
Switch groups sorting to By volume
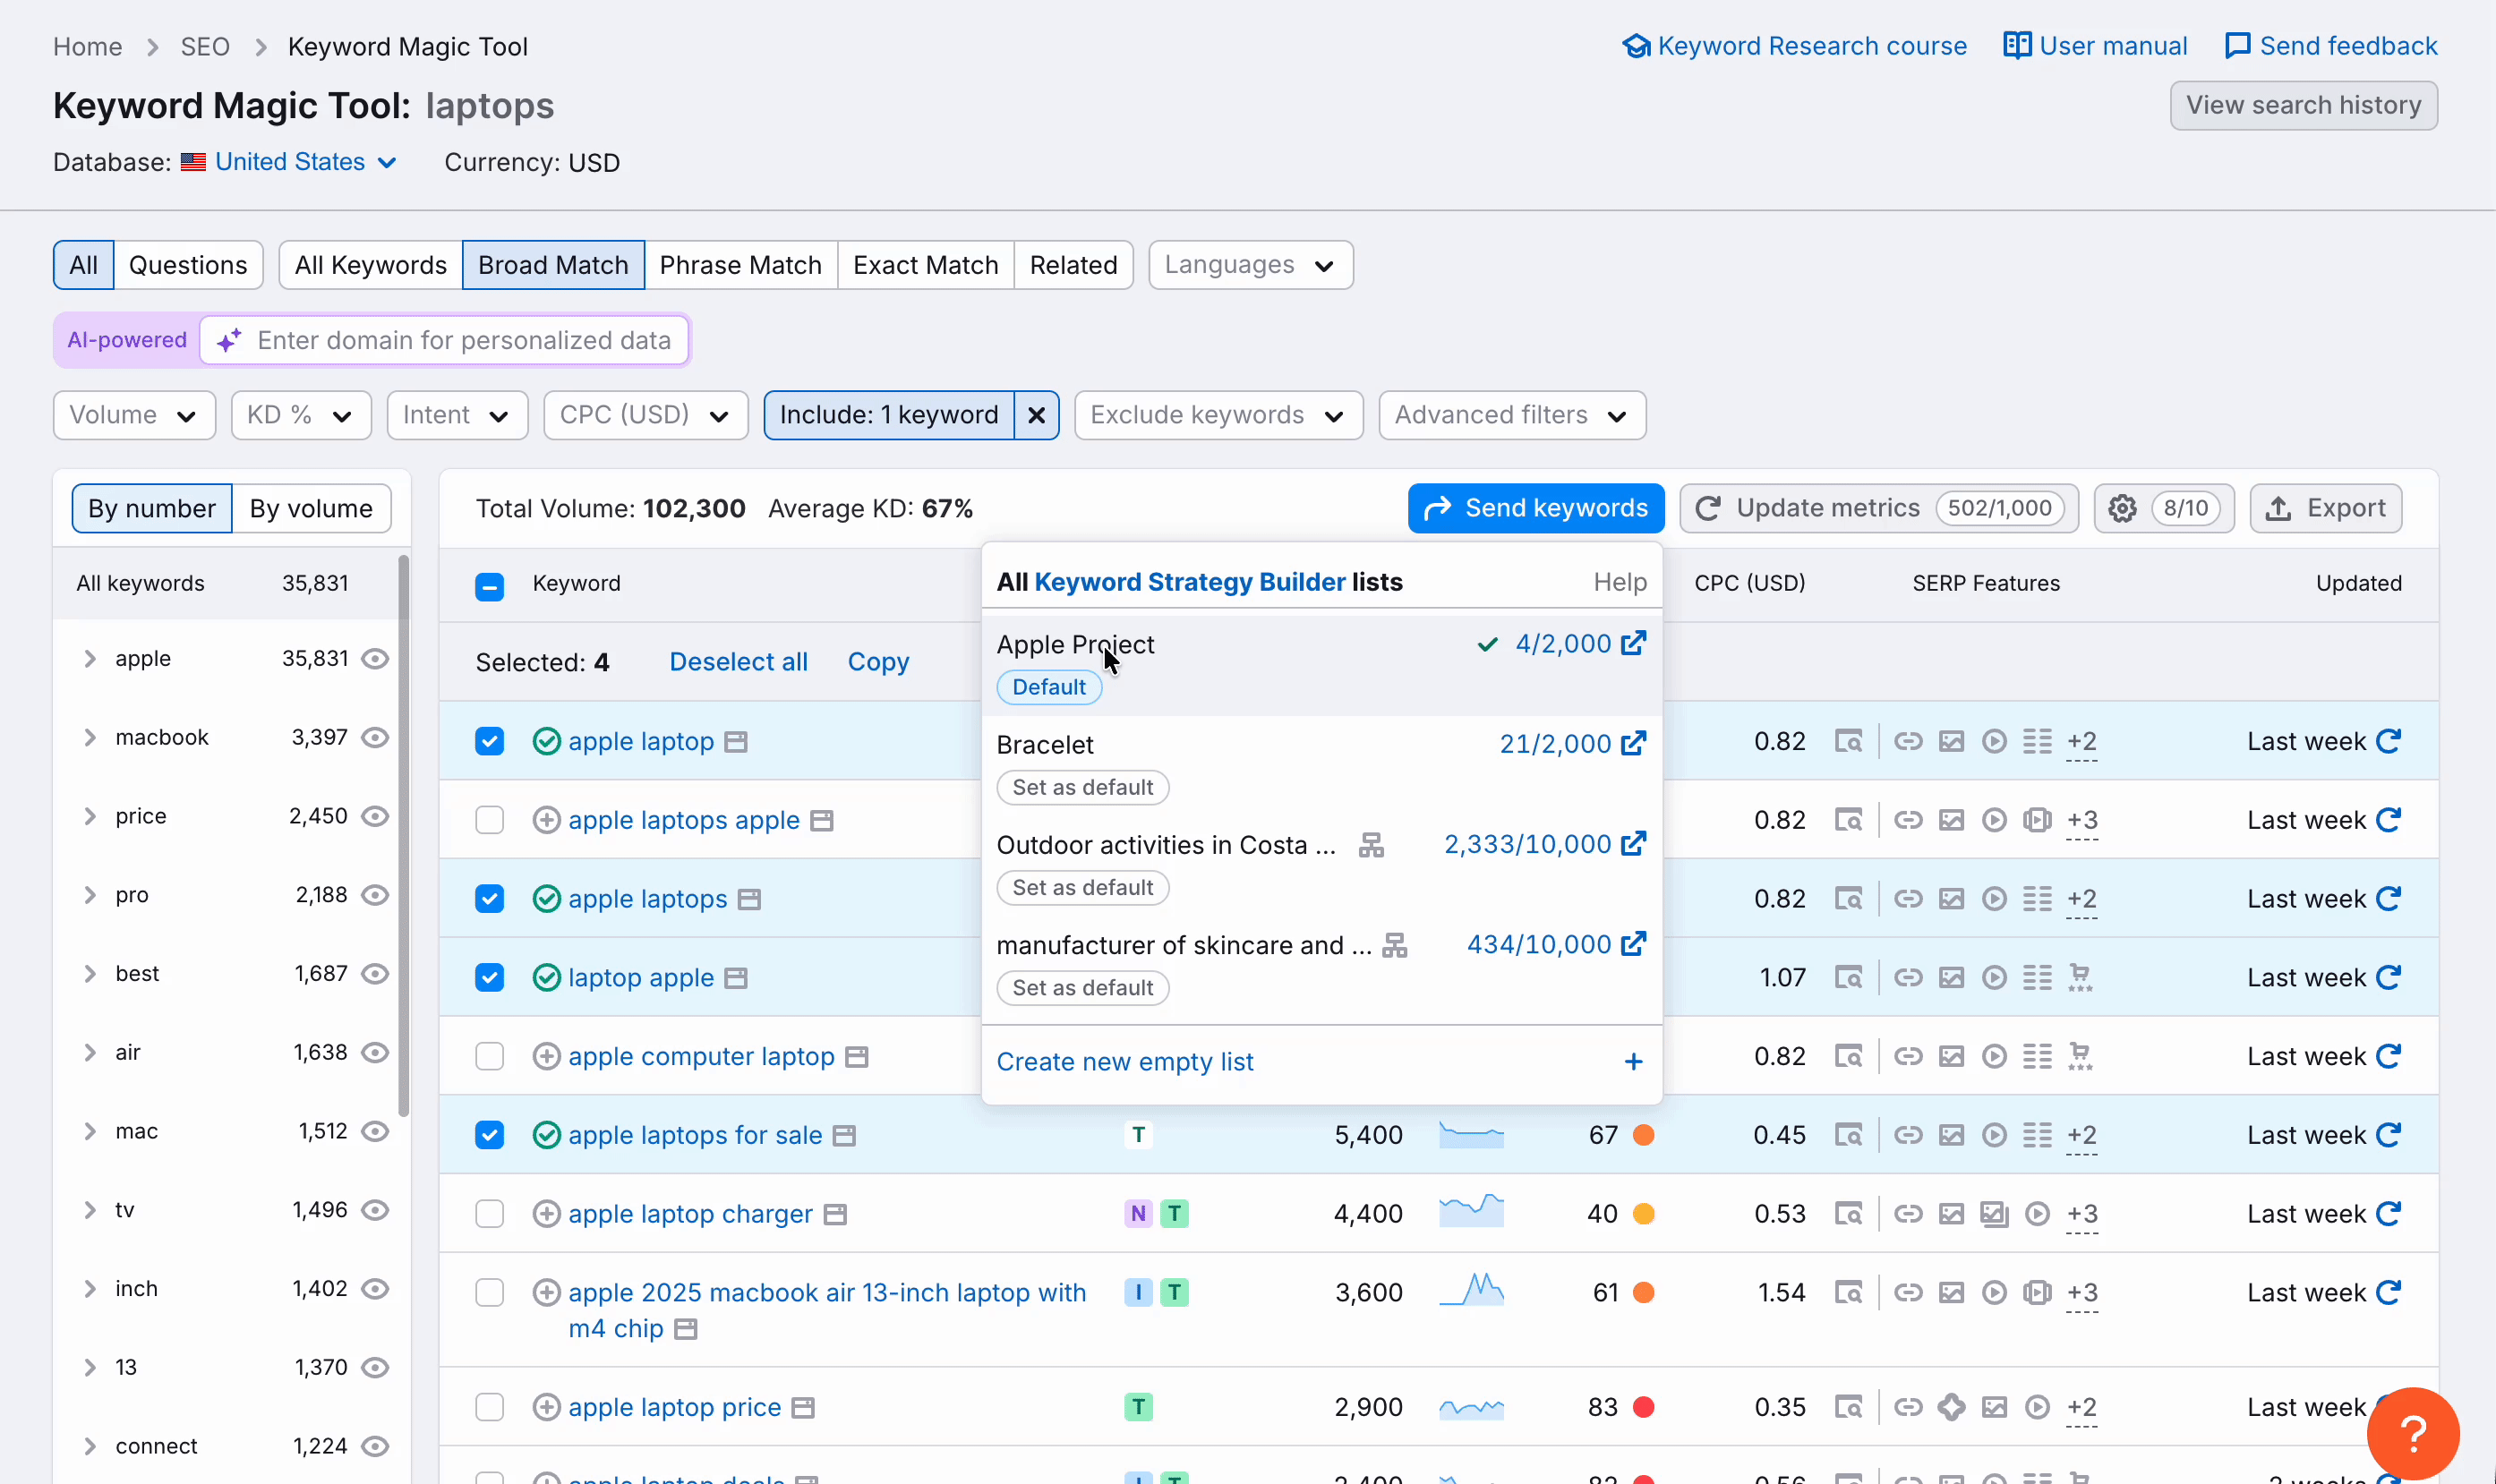(311, 508)
